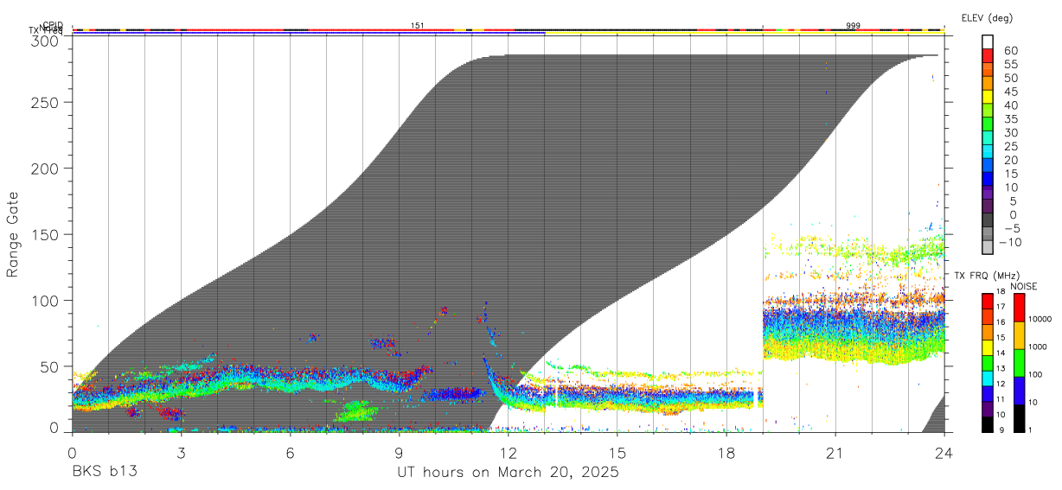This screenshot has width=1062, height=490.
Task: Click the cyan TX FRQ swatch between 12 and 13
Action: click(988, 378)
